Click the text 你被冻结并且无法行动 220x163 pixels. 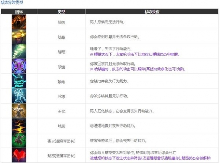(x=109, y=96)
